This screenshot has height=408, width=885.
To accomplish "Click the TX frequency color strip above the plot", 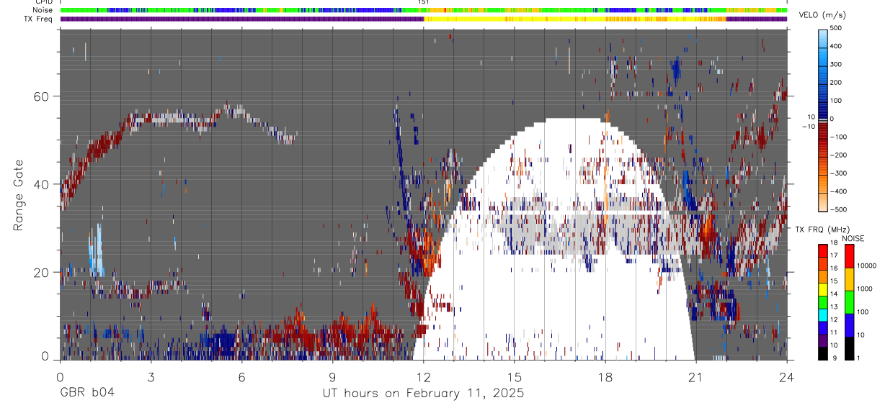I will (423, 19).
